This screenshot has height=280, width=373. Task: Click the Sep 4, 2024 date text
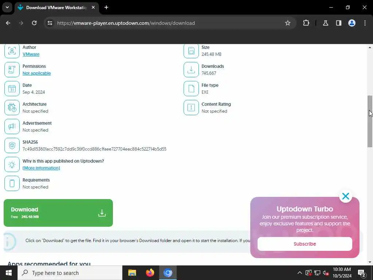[34, 92]
